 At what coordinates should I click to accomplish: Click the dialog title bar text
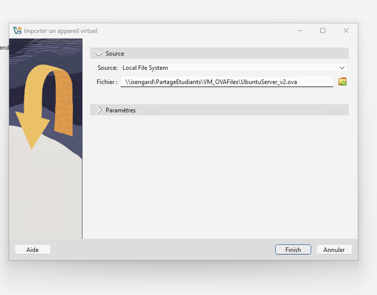pyautogui.click(x=60, y=31)
